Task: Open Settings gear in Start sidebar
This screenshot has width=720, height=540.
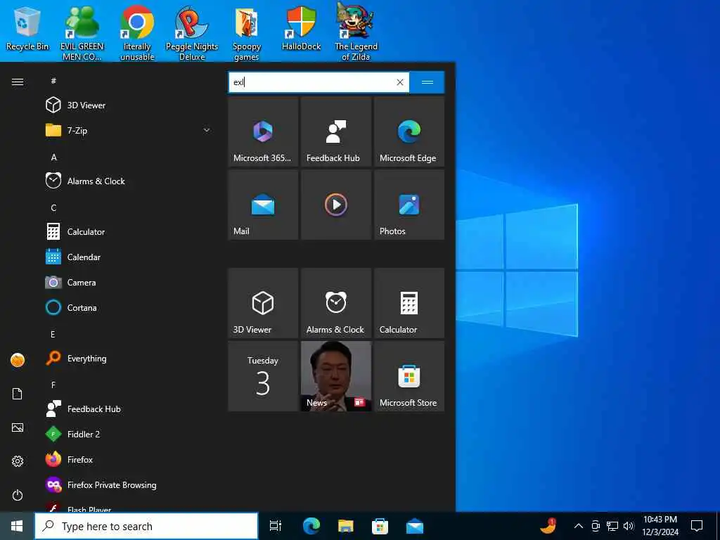Action: coord(18,461)
